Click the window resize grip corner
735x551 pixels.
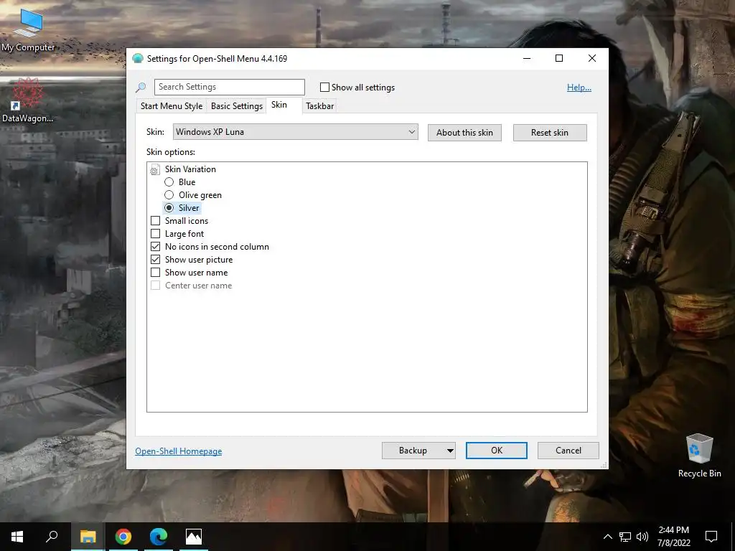click(x=604, y=465)
